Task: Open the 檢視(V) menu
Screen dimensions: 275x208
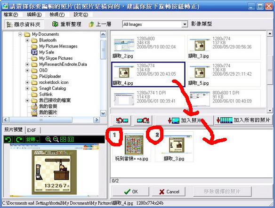Action: 57,15
